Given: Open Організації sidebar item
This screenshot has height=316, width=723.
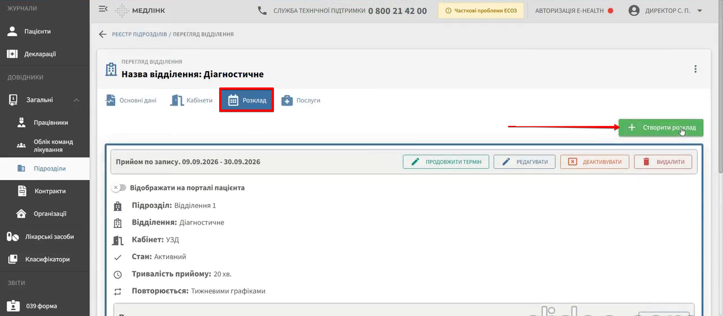Looking at the screenshot, I should pos(45,214).
